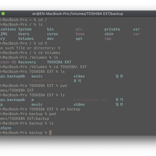Click the 'cd backup' command text
This screenshot has width=156, height=156.
[70, 109]
